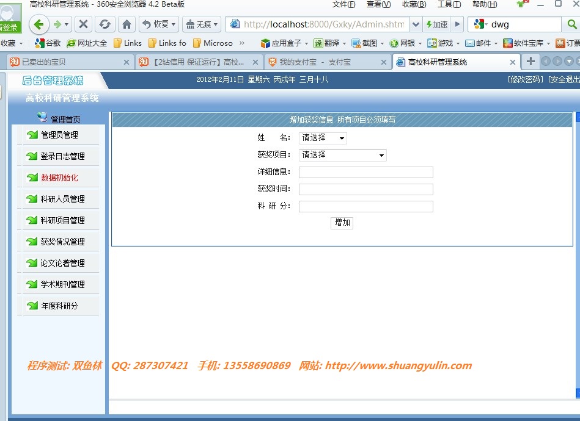Click the 管理首页 globe icon
The image size is (580, 421).
(42, 117)
